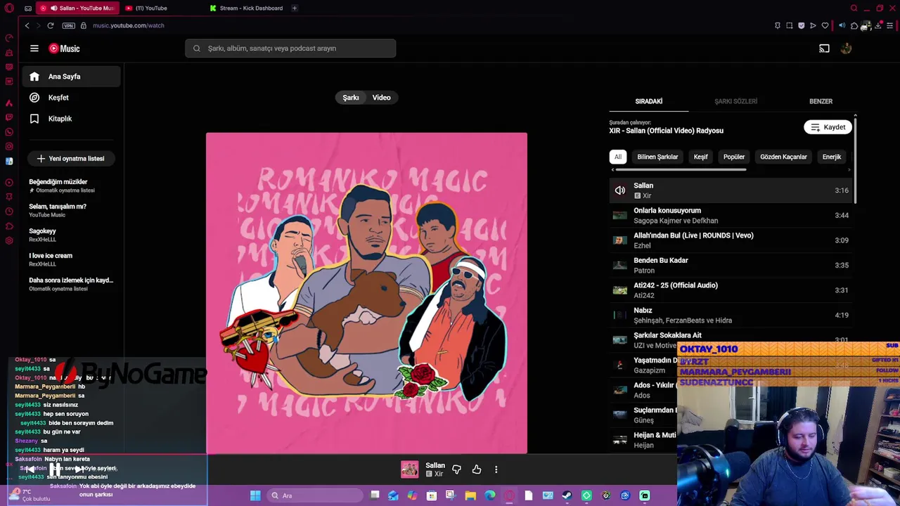Toggle the Opera VPN badge
This screenshot has width=900, height=506.
pyautogui.click(x=68, y=25)
